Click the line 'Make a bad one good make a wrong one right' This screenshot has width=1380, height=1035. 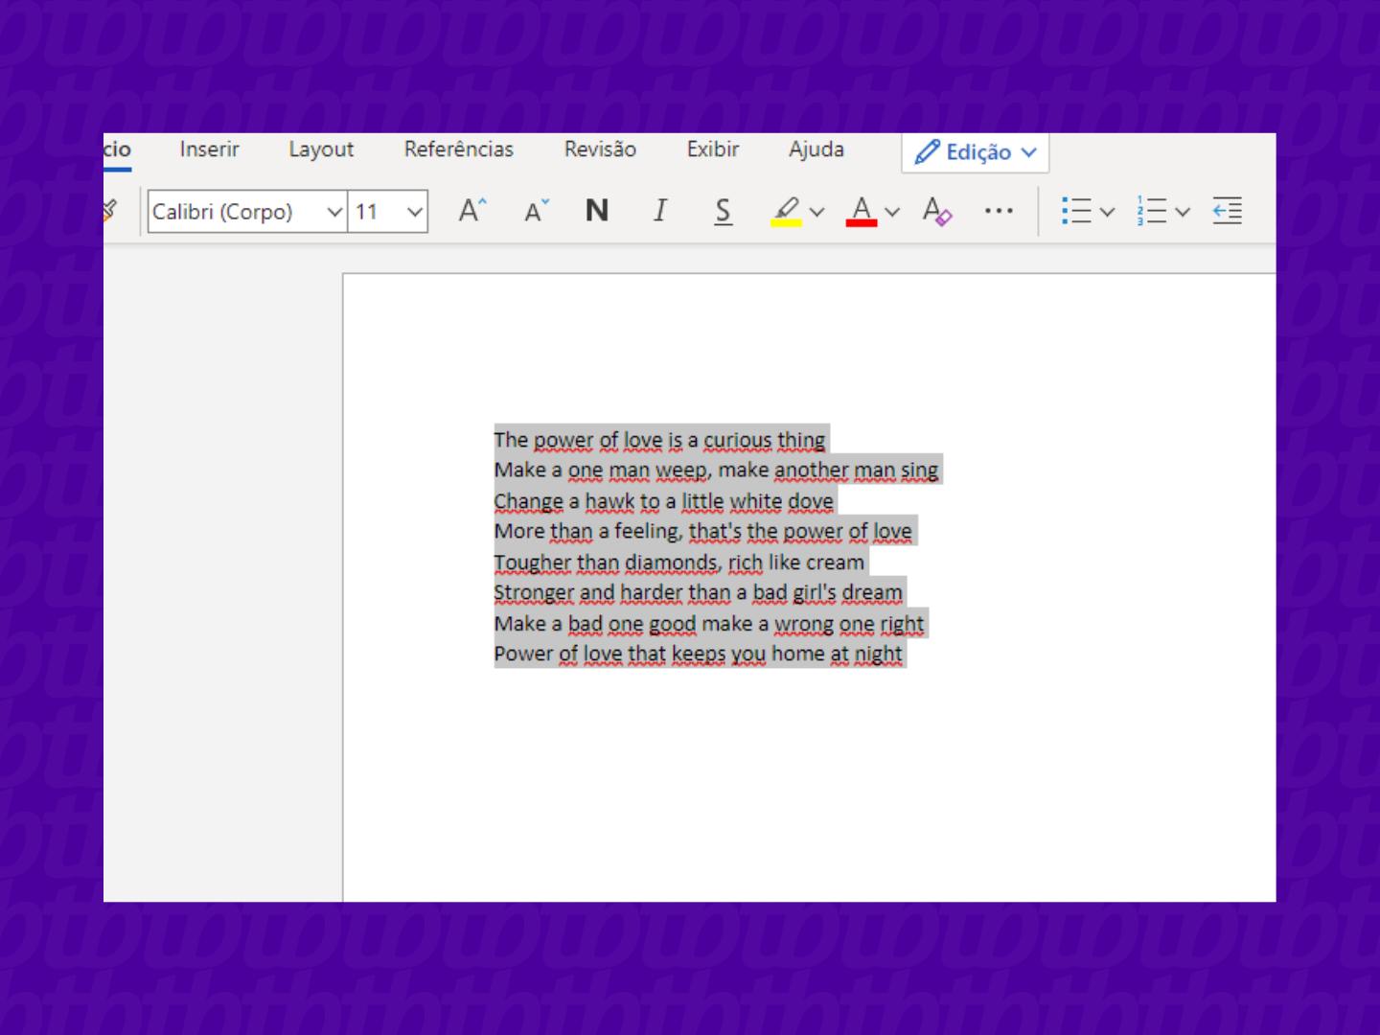(708, 624)
